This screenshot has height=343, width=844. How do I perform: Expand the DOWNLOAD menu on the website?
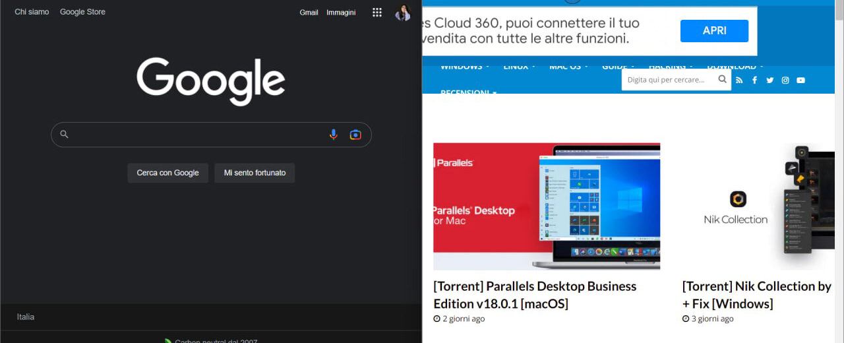pos(735,67)
